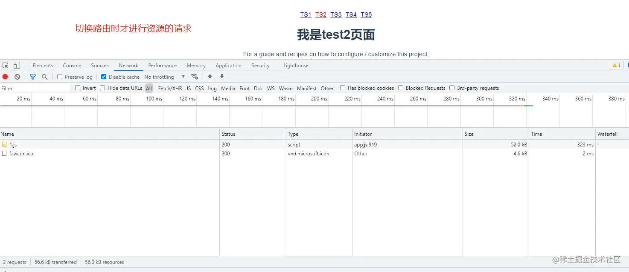Open the warnings badge showing 1

pyautogui.click(x=617, y=66)
